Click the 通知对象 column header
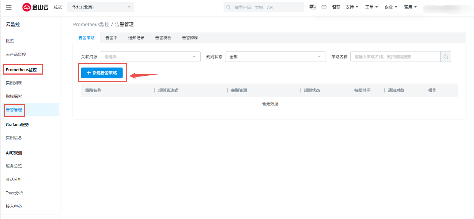This screenshot has width=474, height=219. coord(396,90)
